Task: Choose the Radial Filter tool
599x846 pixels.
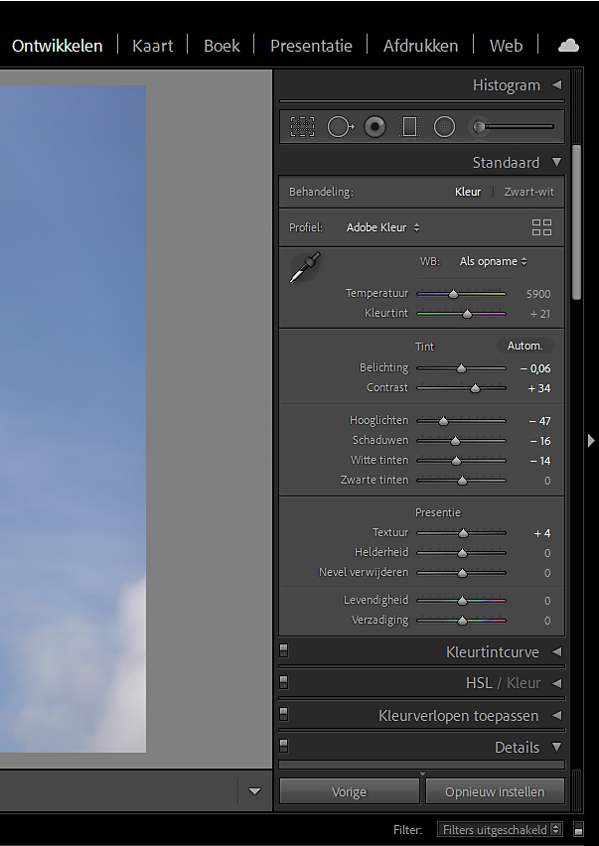Action: coord(444,127)
